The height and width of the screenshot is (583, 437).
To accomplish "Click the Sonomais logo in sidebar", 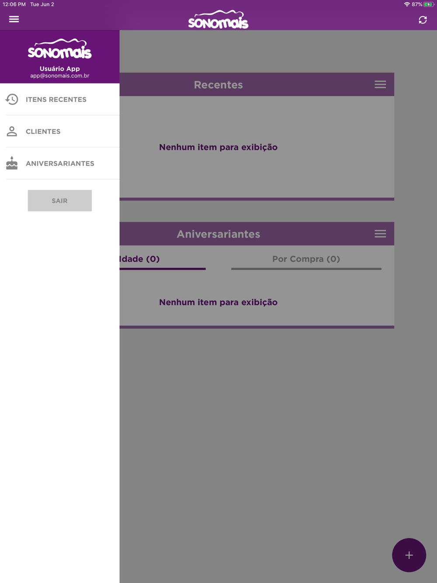I will pyautogui.click(x=60, y=49).
